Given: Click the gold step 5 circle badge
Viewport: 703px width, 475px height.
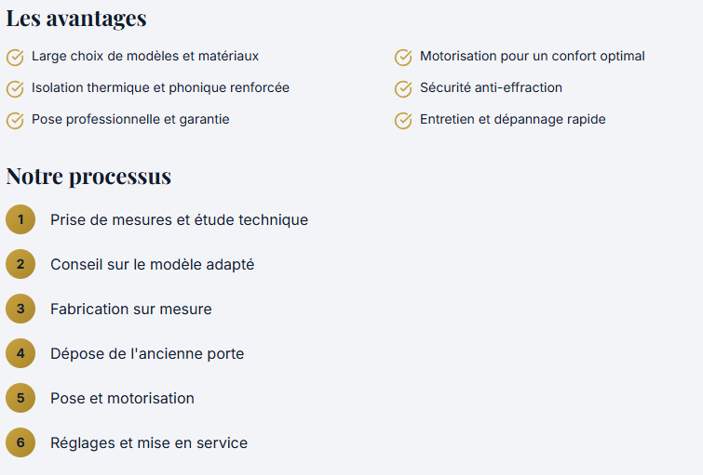Looking at the screenshot, I should (x=20, y=399).
